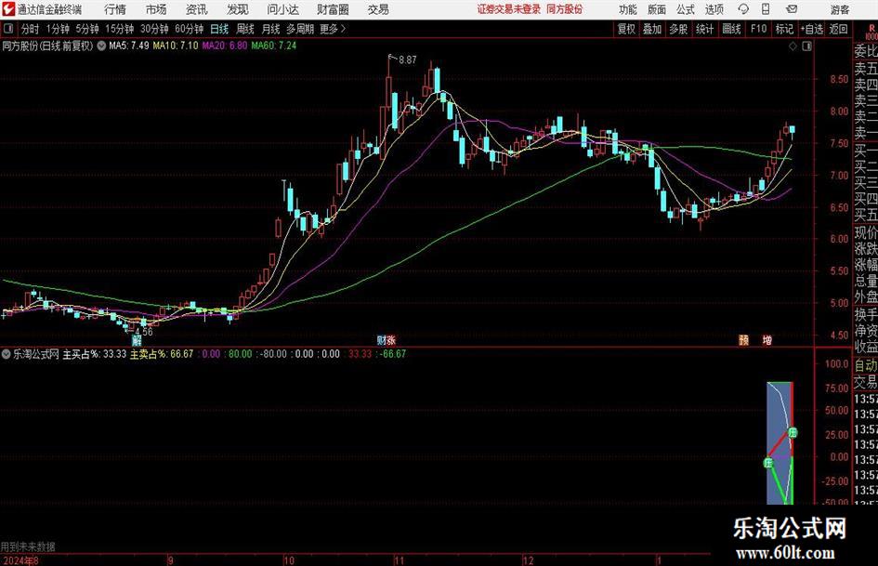The image size is (878, 566).
Task: Open the customer service headset icon
Action: point(743,9)
